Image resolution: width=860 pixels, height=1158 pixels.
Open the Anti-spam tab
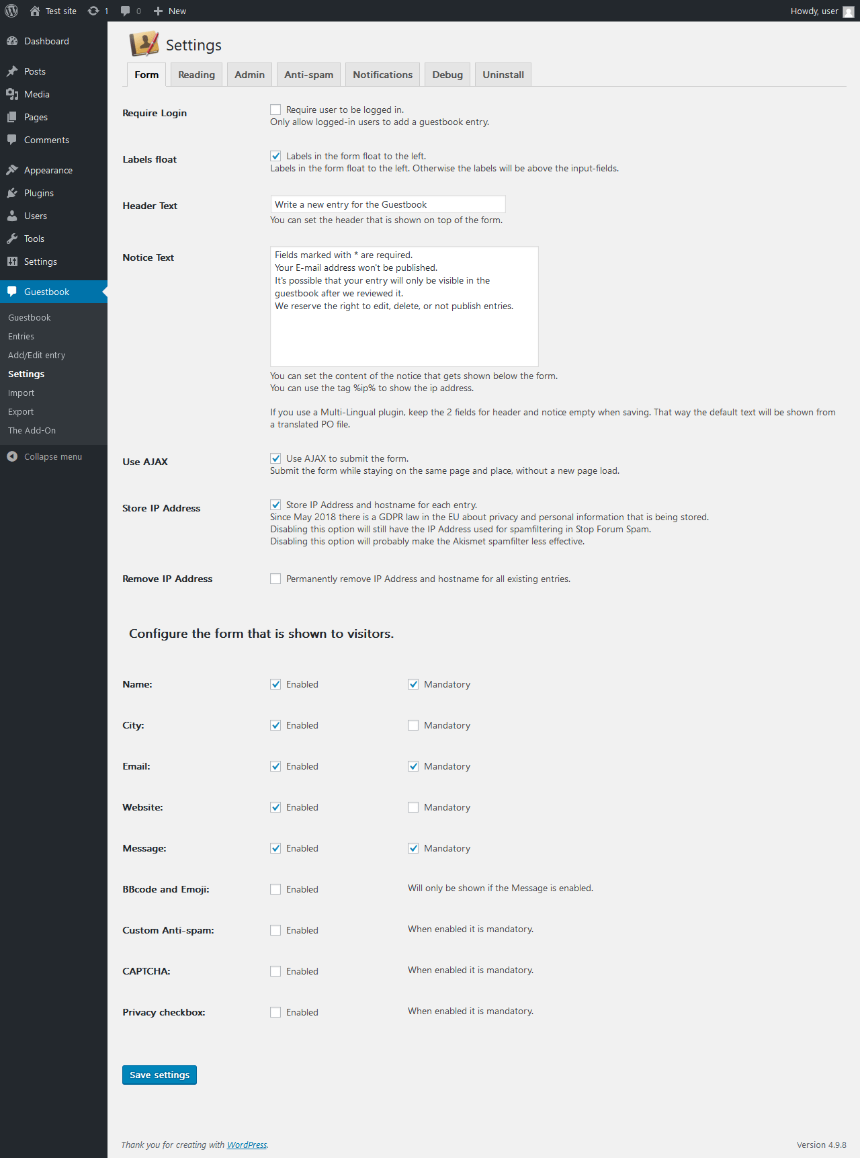[x=308, y=75]
